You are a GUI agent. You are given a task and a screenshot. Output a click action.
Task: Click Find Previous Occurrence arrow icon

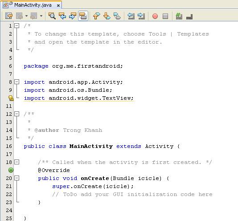click(x=62, y=16)
